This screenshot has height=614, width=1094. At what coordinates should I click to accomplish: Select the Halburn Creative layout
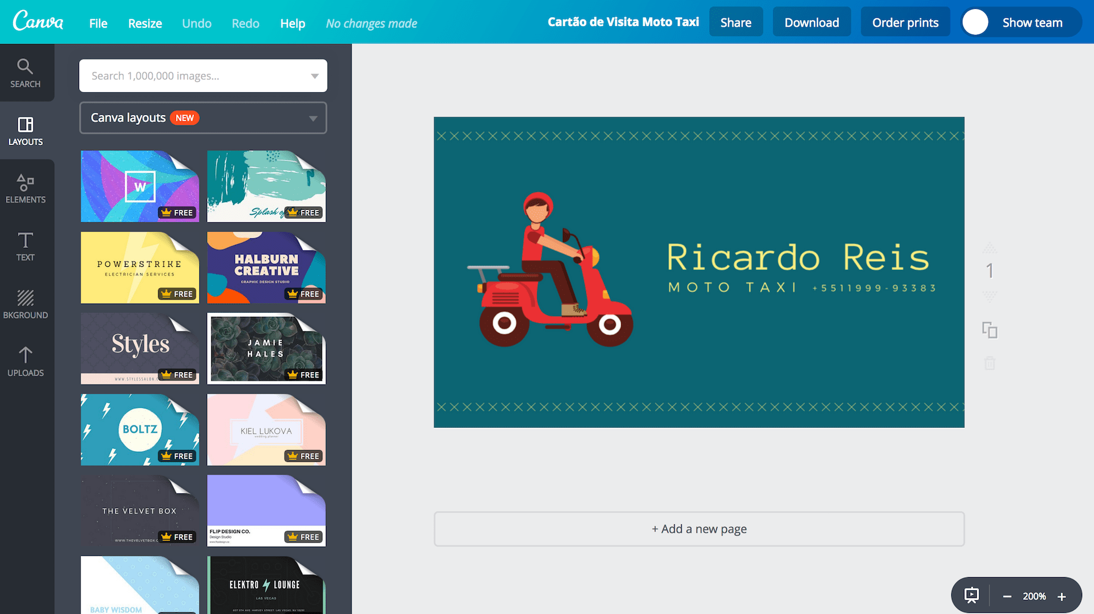point(267,267)
